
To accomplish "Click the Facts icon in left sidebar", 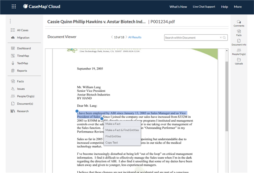I will point(13,81).
